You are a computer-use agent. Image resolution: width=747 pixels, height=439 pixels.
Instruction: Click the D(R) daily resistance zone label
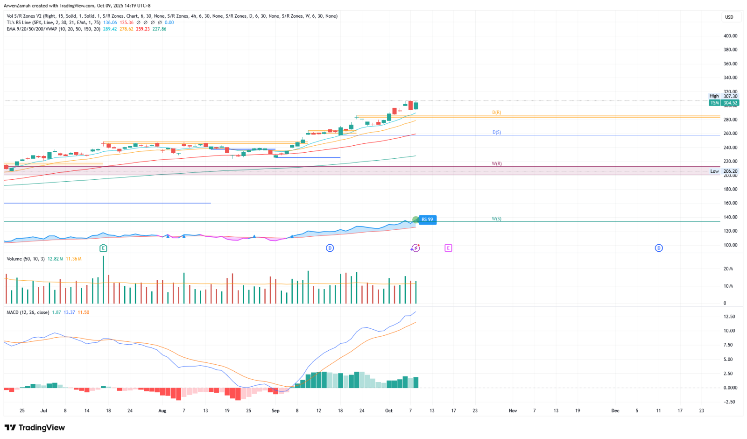pyautogui.click(x=496, y=113)
